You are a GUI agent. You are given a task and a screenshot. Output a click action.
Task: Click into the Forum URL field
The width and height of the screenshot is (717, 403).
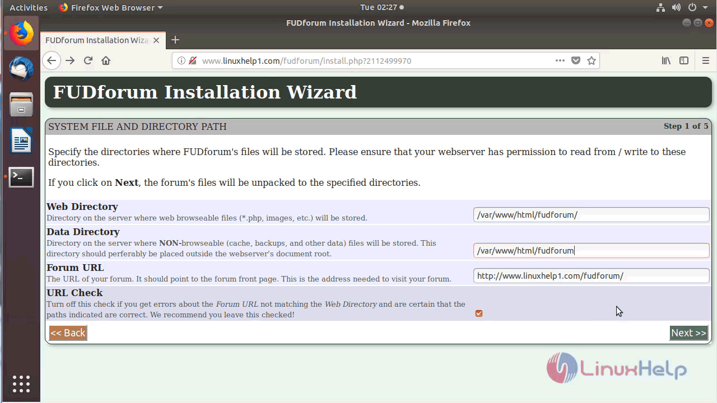(591, 275)
